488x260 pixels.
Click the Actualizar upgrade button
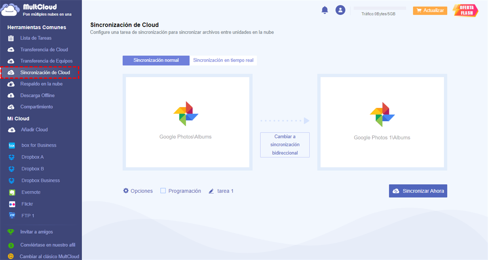430,10
